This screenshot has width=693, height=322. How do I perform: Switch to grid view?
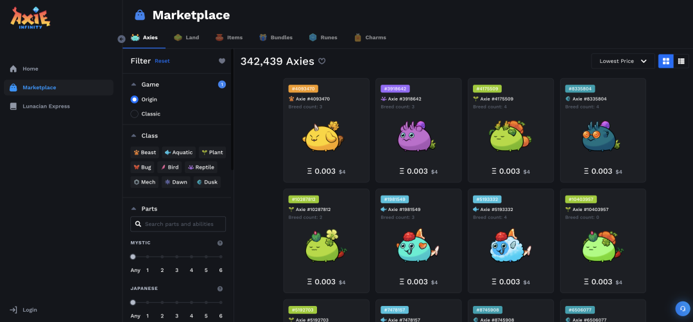[665, 61]
